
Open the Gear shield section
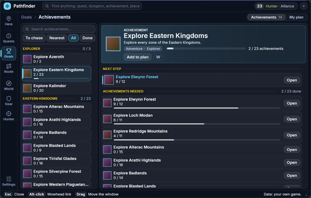(9, 101)
